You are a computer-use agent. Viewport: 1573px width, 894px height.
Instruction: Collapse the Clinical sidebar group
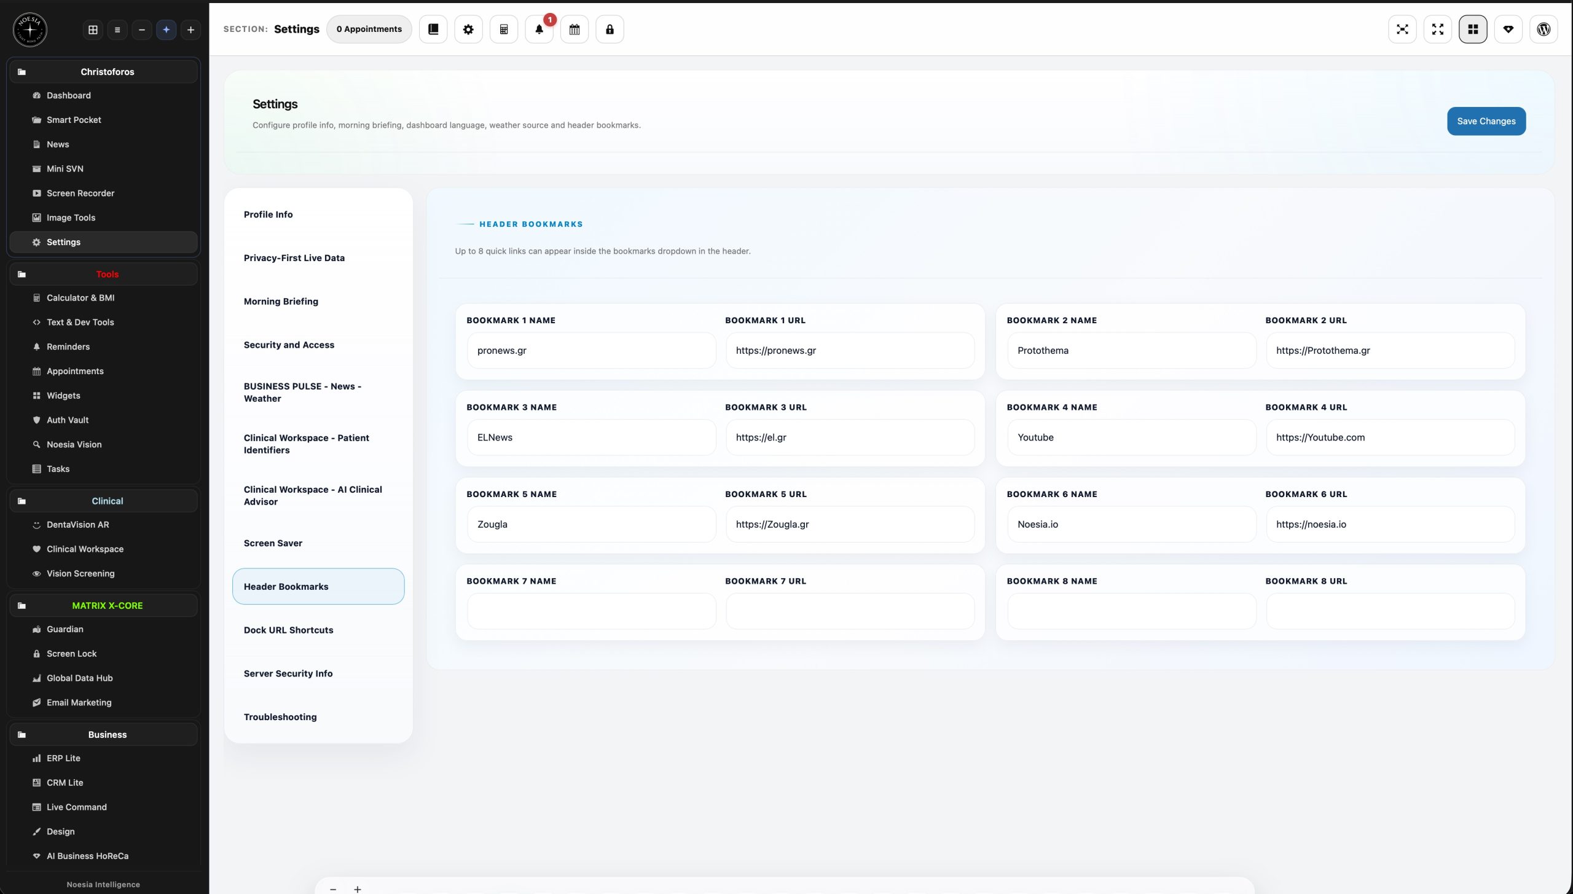point(103,501)
